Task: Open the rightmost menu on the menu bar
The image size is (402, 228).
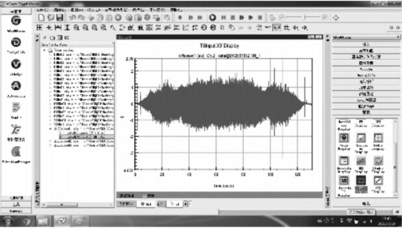Action: 176,10
